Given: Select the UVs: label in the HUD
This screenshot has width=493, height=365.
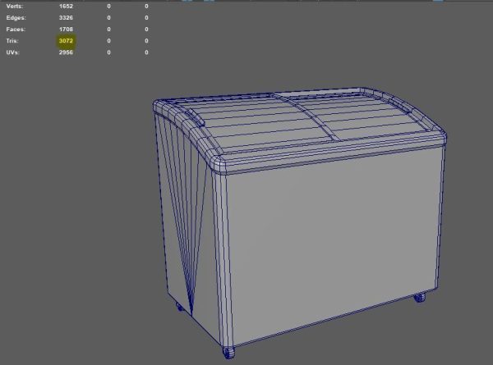Looking at the screenshot, I should click(12, 52).
